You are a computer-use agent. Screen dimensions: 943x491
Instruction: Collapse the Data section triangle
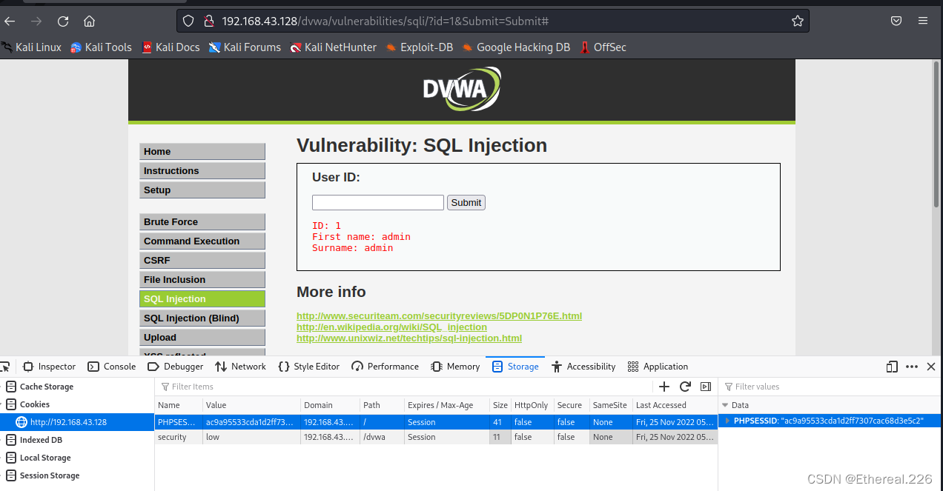click(725, 405)
